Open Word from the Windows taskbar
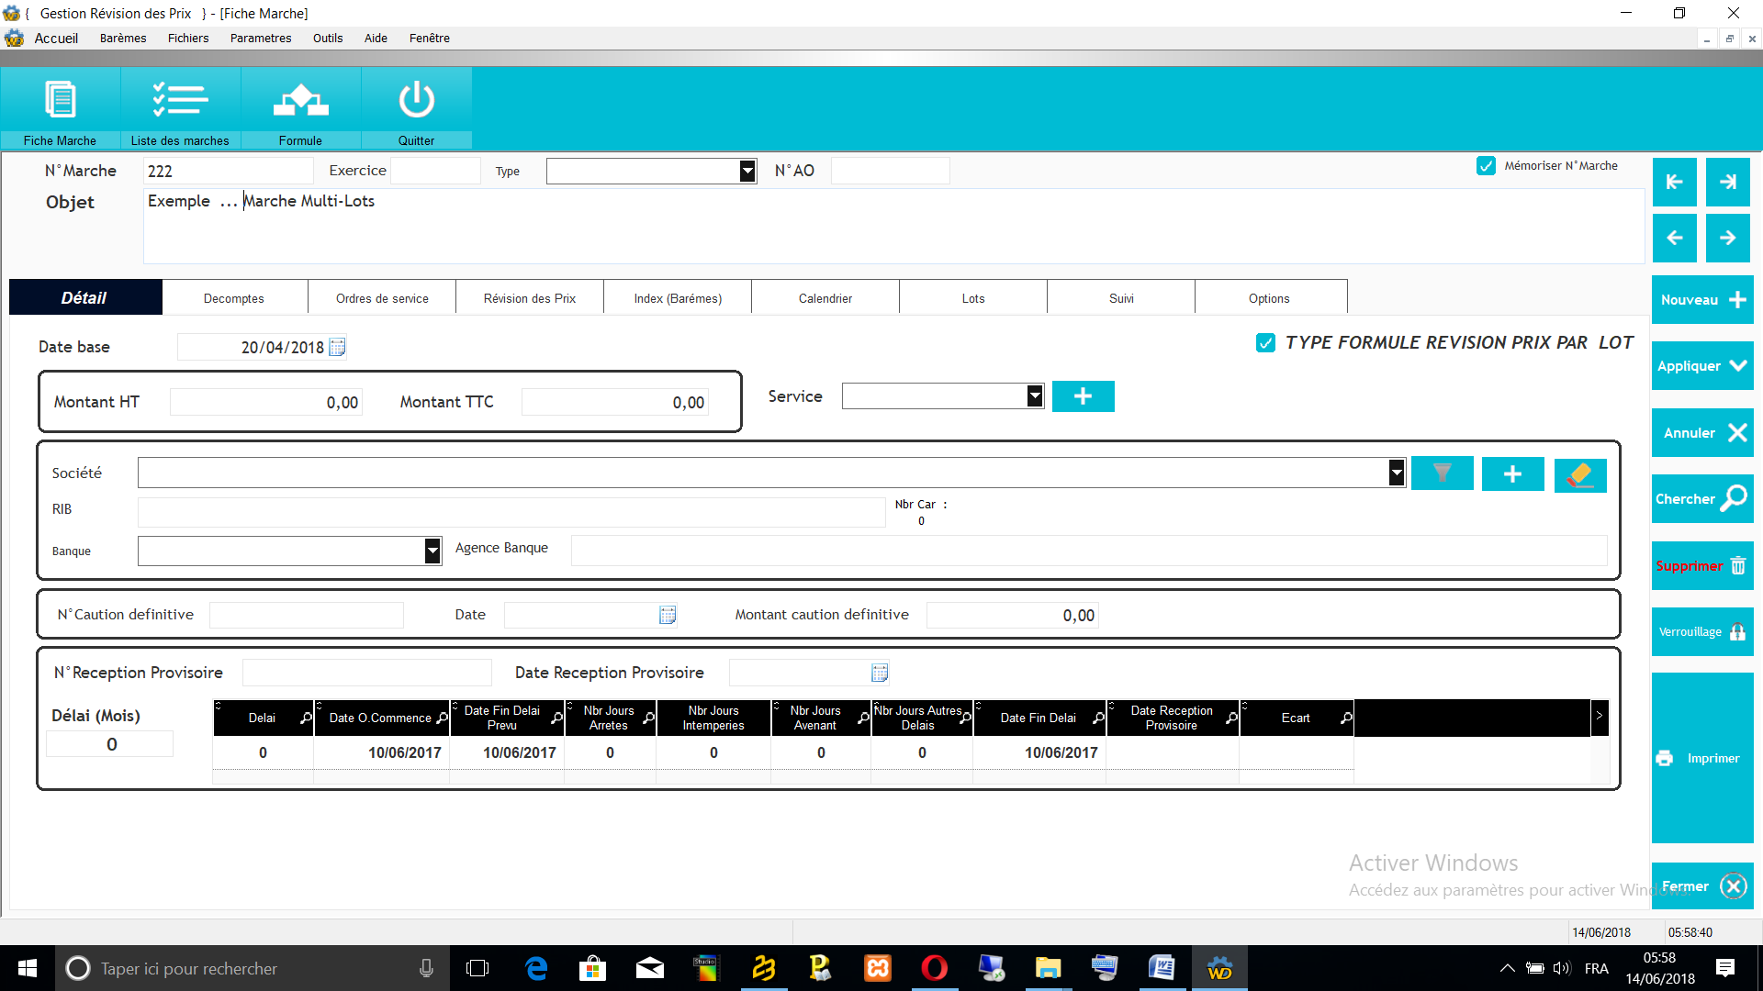1763x991 pixels. pos(1162,968)
